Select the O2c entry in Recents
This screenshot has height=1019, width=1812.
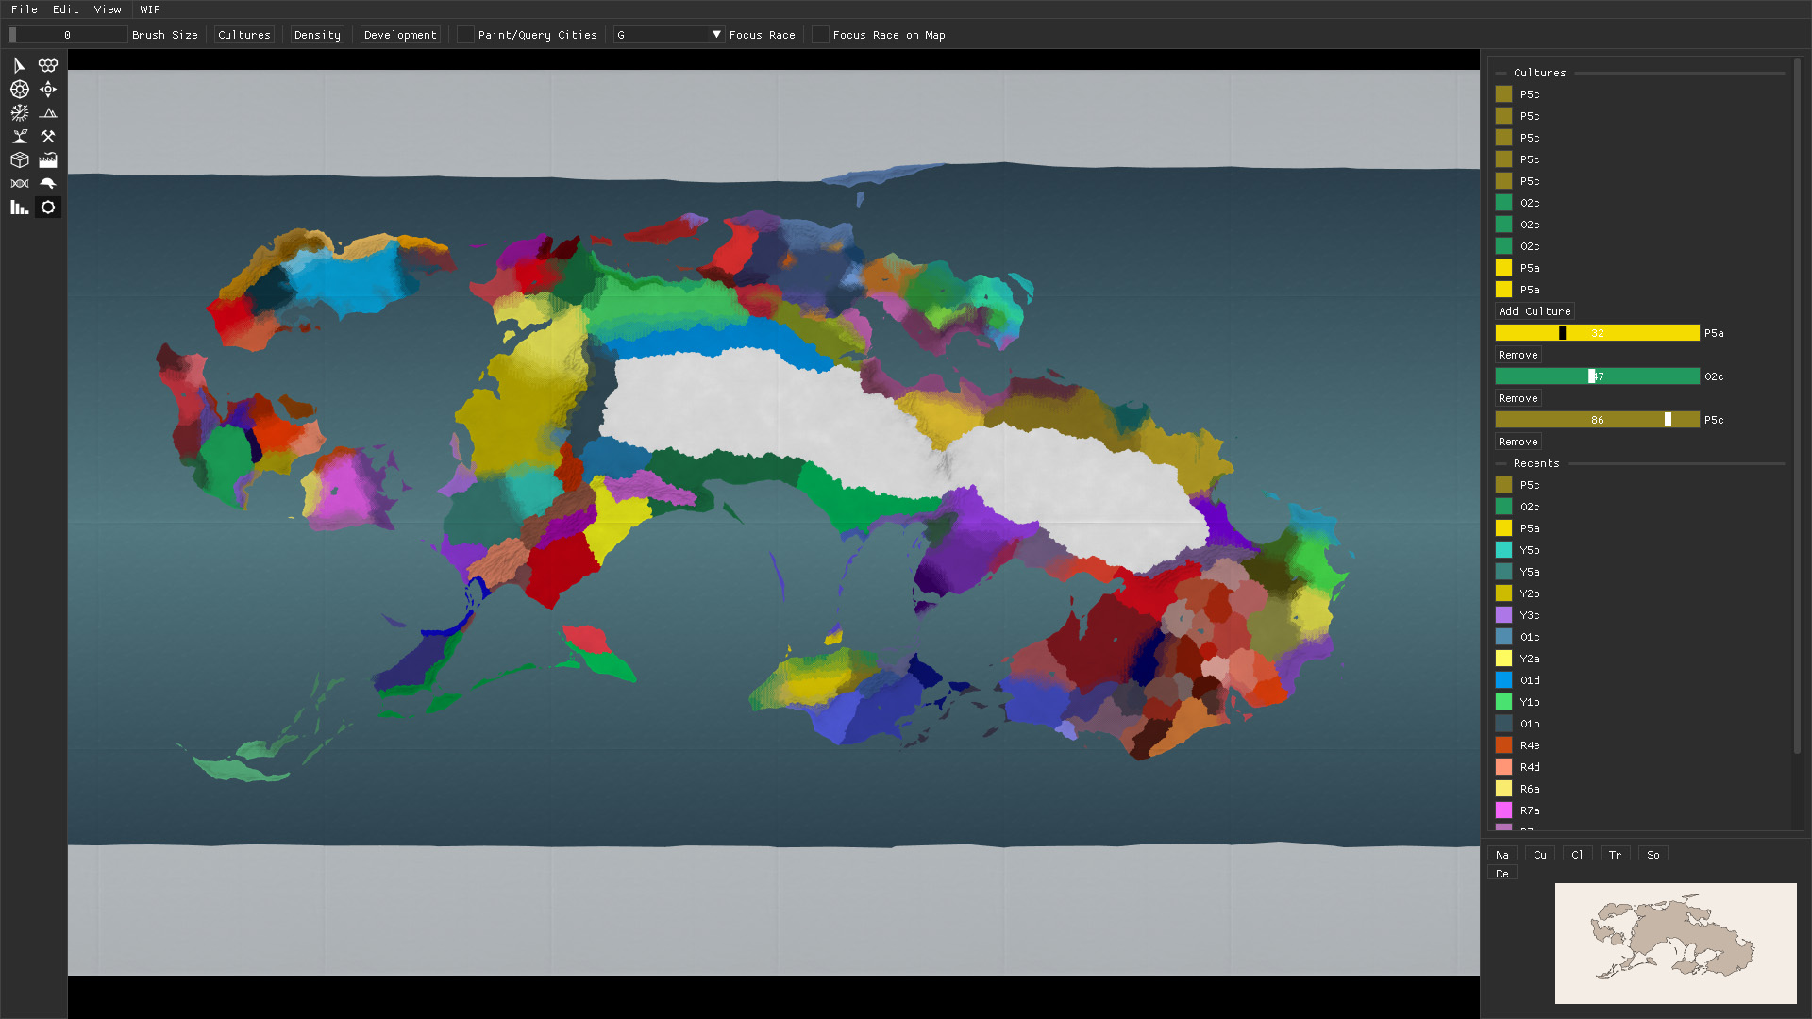click(1529, 507)
